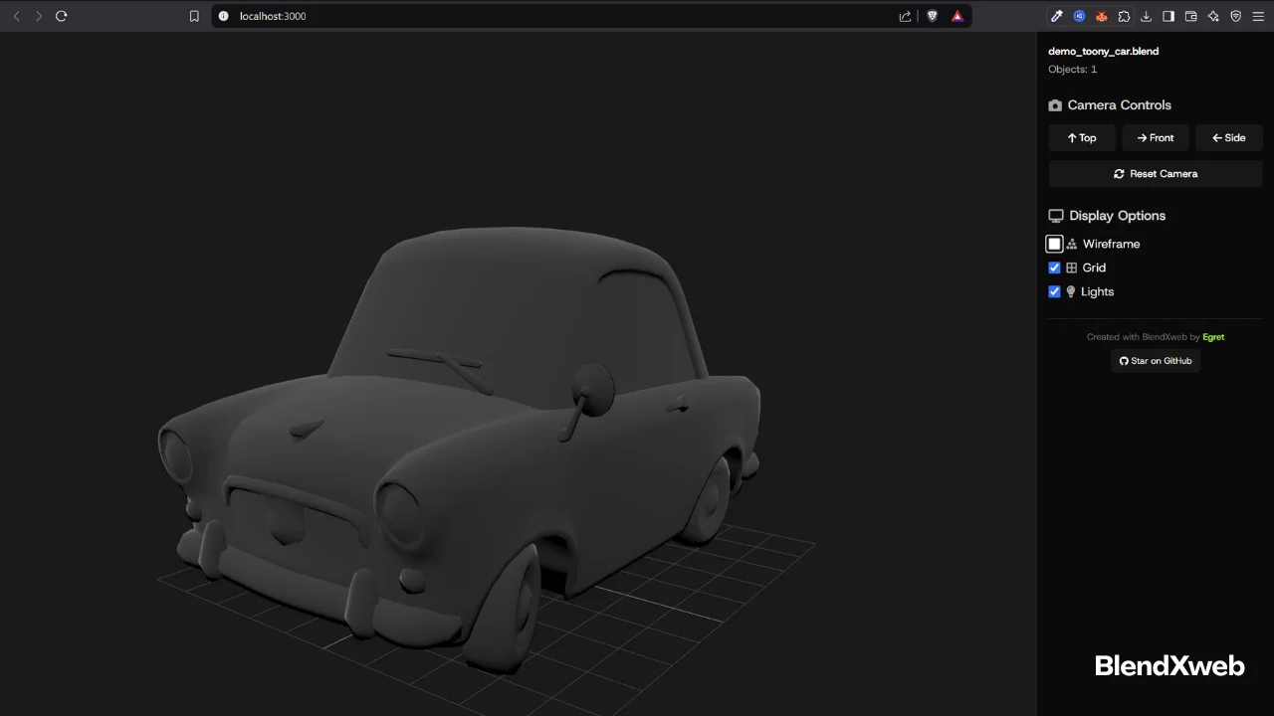The height and width of the screenshot is (716, 1274).
Task: Enable the Wireframe checkbox
Action: pyautogui.click(x=1054, y=244)
